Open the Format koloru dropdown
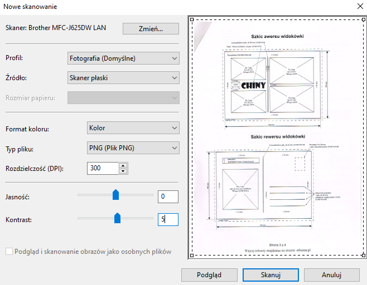The height and width of the screenshot is (285, 367). point(133,128)
